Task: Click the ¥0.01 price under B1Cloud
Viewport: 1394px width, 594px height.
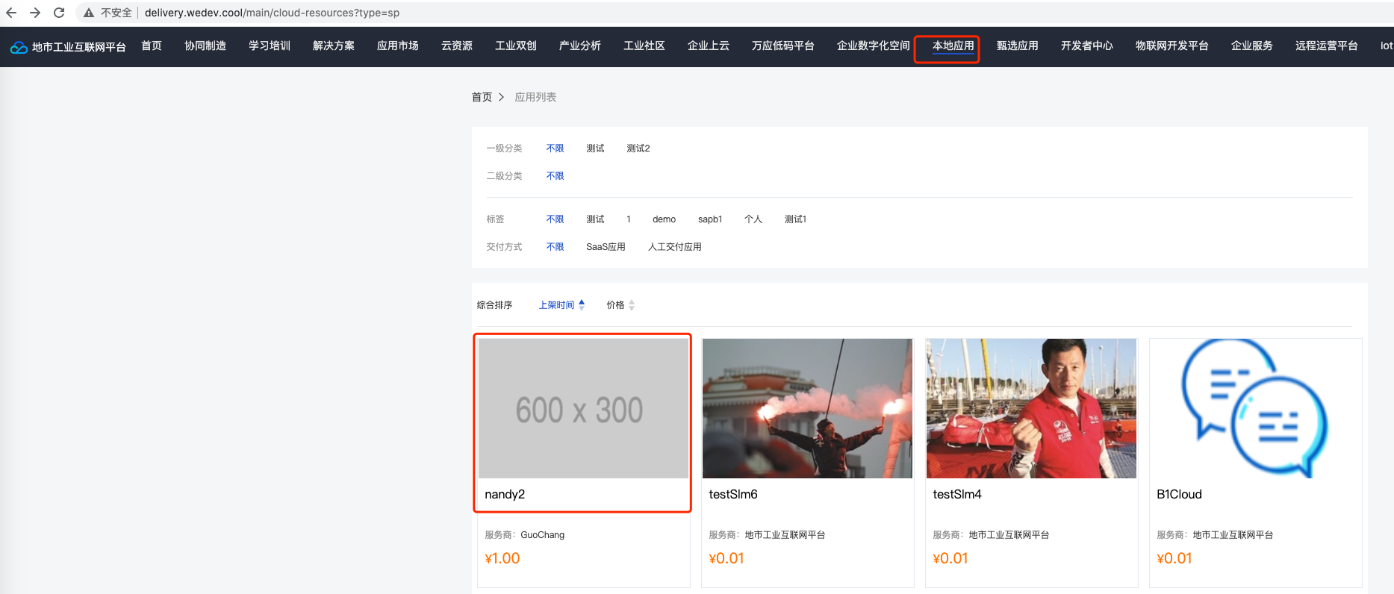Action: tap(1174, 559)
